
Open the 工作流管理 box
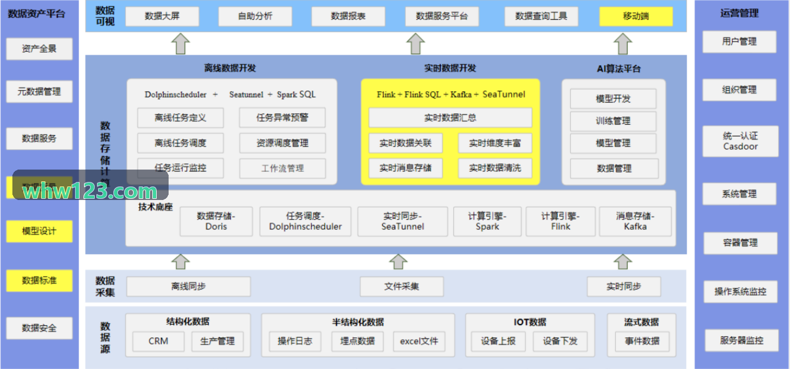click(283, 168)
